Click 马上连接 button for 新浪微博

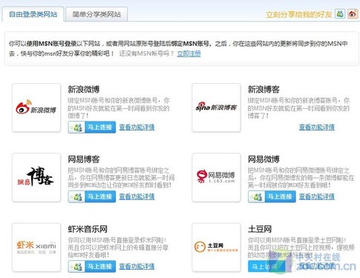coord(92,127)
